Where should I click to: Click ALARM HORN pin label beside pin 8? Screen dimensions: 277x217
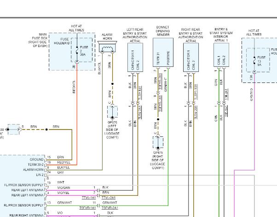click(x=33, y=170)
